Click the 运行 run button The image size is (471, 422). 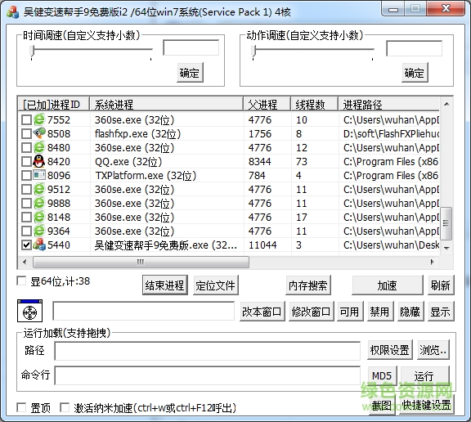[425, 375]
